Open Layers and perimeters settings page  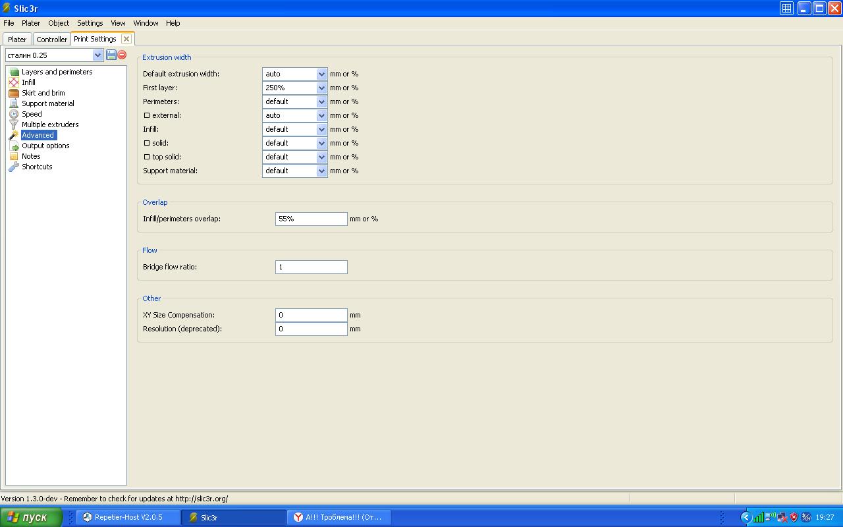(57, 72)
